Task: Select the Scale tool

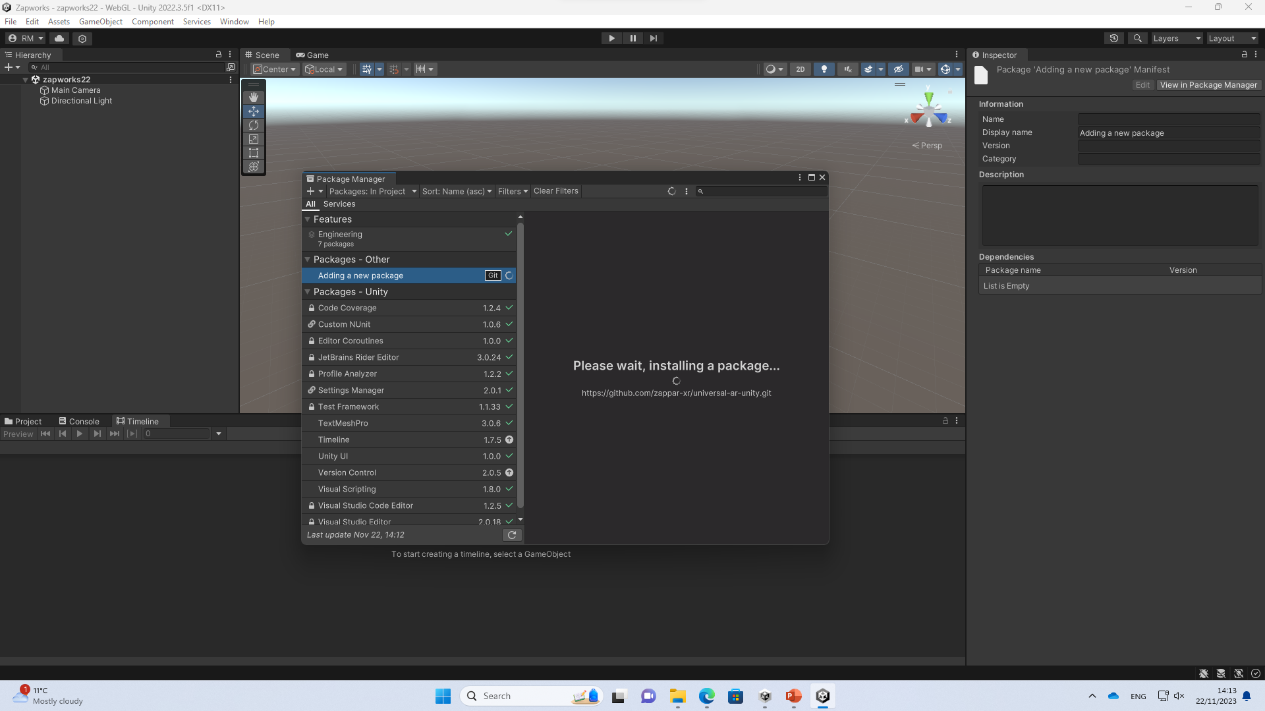Action: 254,139
